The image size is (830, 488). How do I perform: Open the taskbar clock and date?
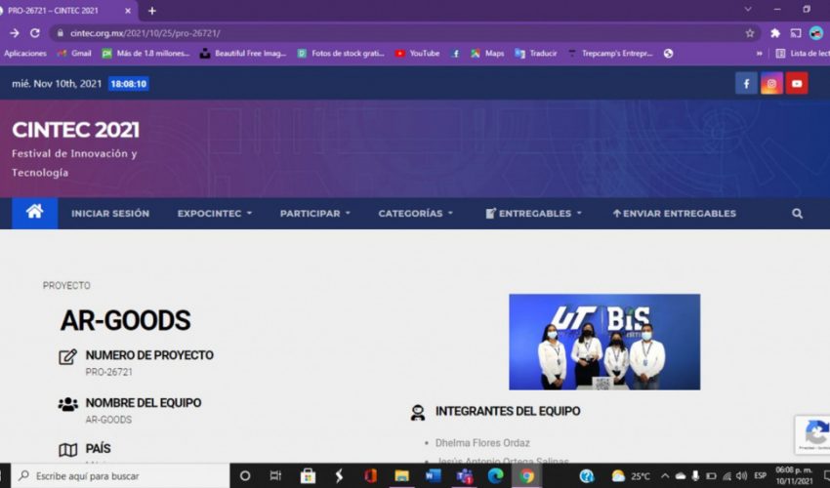click(794, 476)
